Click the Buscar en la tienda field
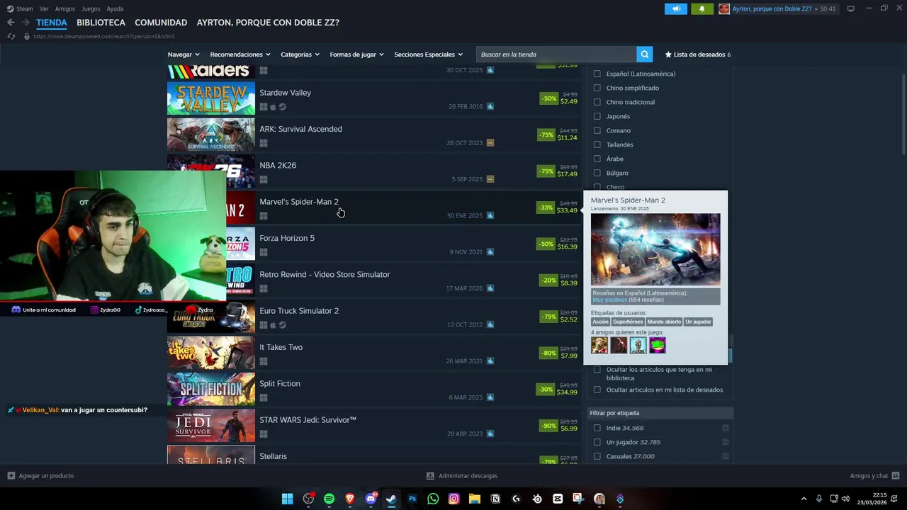Viewport: 907px width, 510px height. (556, 55)
